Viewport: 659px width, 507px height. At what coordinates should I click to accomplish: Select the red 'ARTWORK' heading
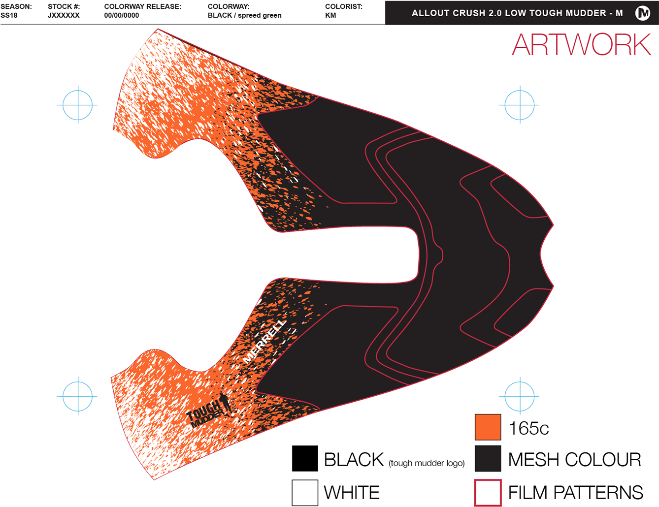point(581,45)
